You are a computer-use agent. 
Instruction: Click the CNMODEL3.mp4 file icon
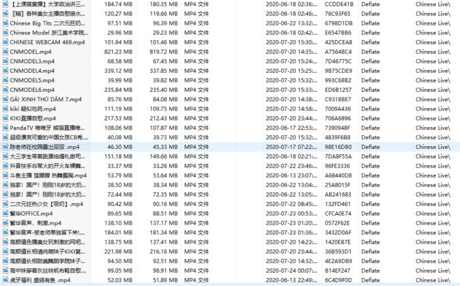click(x=5, y=61)
